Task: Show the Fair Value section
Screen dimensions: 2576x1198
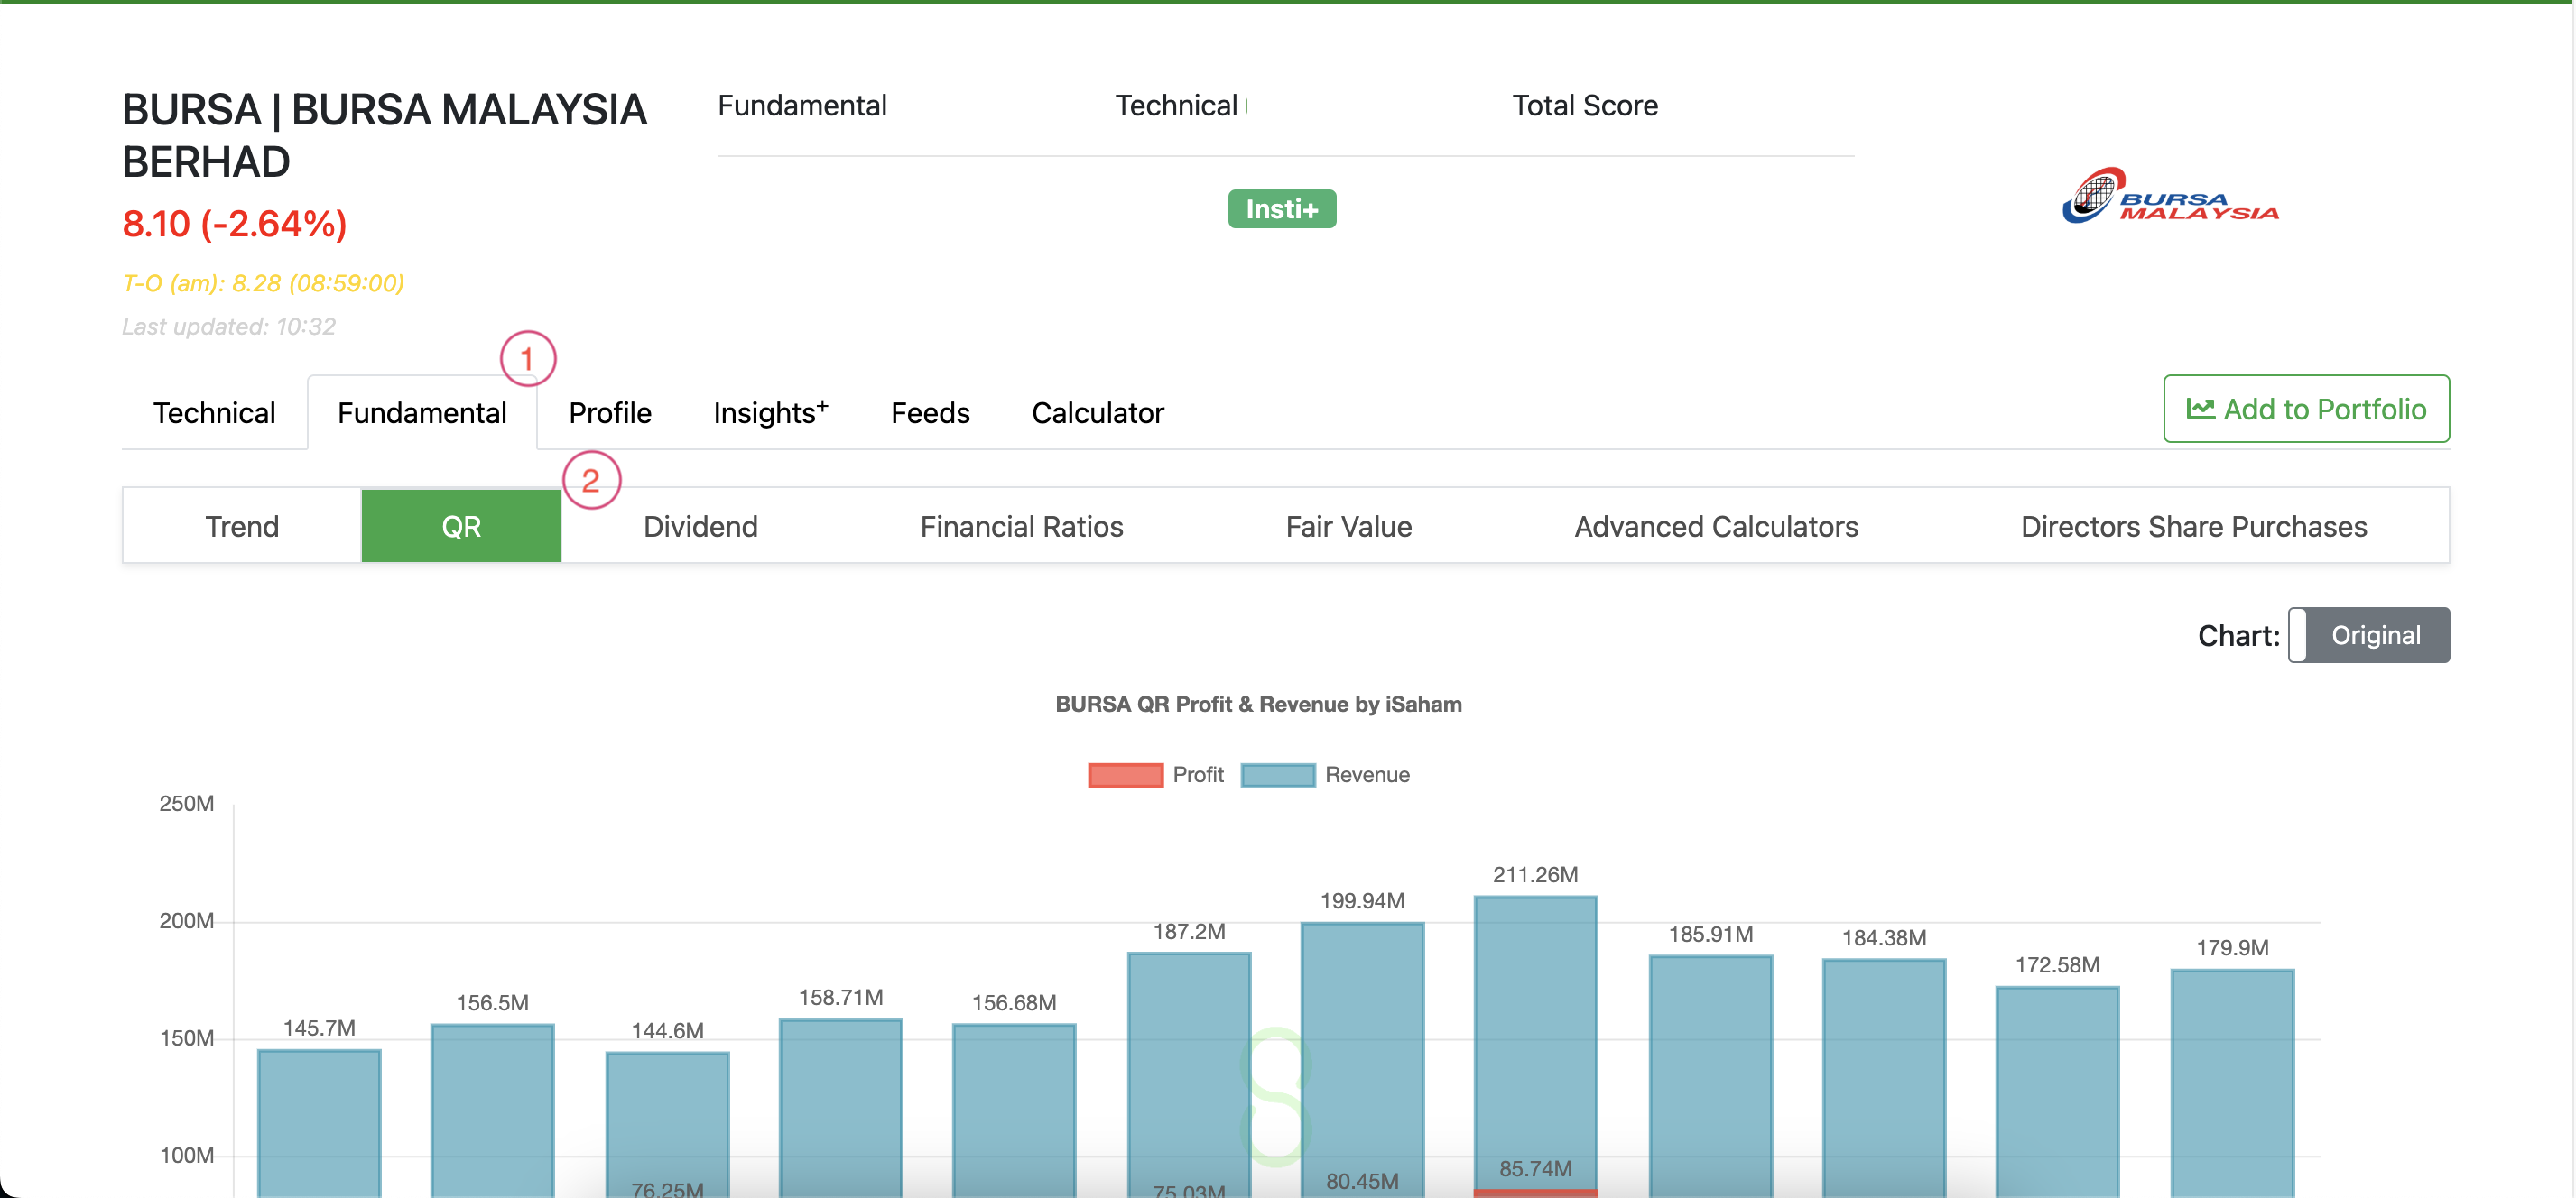Action: coord(1348,527)
